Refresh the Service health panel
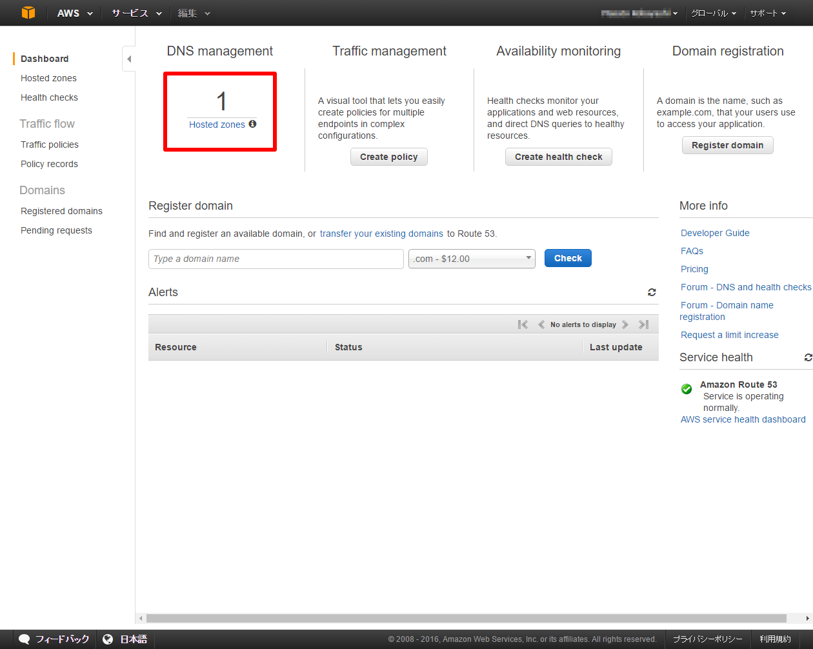813x649 pixels. pyautogui.click(x=808, y=357)
